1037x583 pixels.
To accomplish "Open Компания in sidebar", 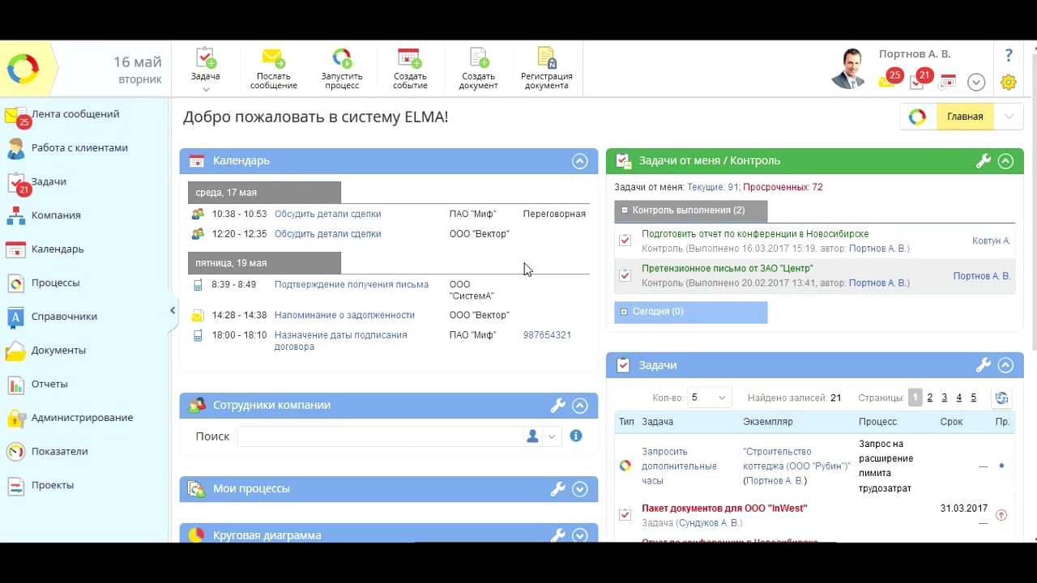I will tap(55, 215).
